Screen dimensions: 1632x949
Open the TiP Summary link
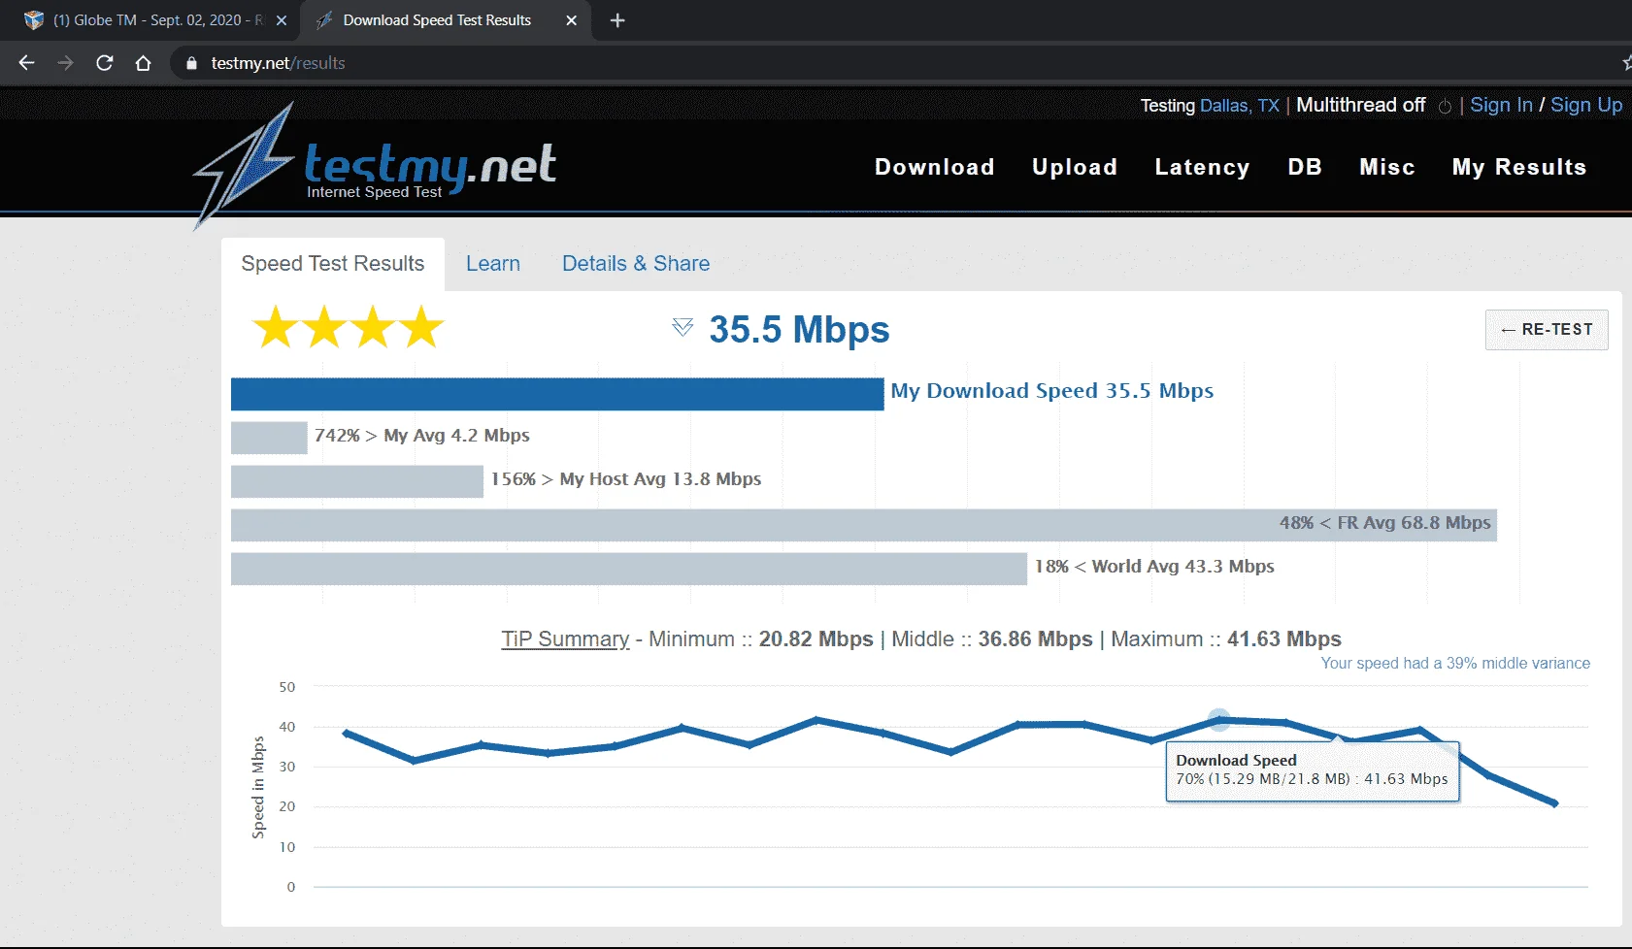tap(565, 639)
